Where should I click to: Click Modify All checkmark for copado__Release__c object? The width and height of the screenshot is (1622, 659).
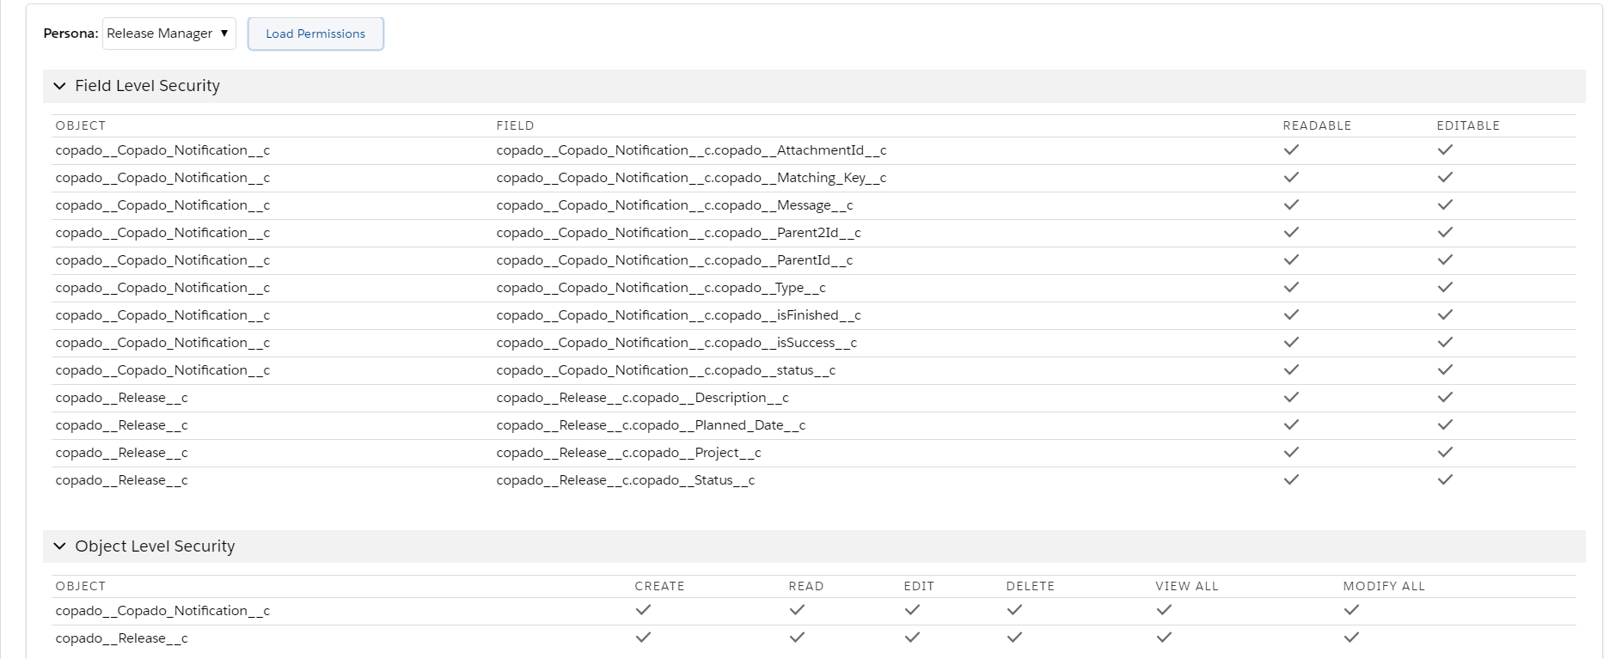point(1351,638)
